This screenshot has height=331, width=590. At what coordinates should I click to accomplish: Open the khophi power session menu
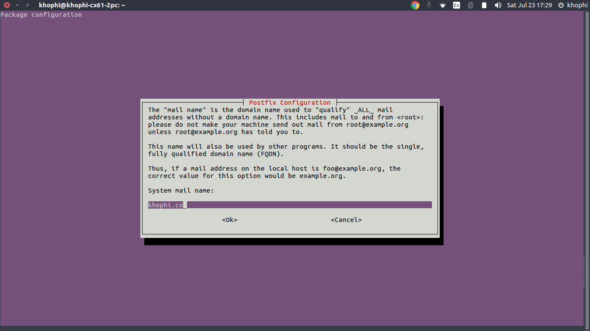pyautogui.click(x=573, y=5)
